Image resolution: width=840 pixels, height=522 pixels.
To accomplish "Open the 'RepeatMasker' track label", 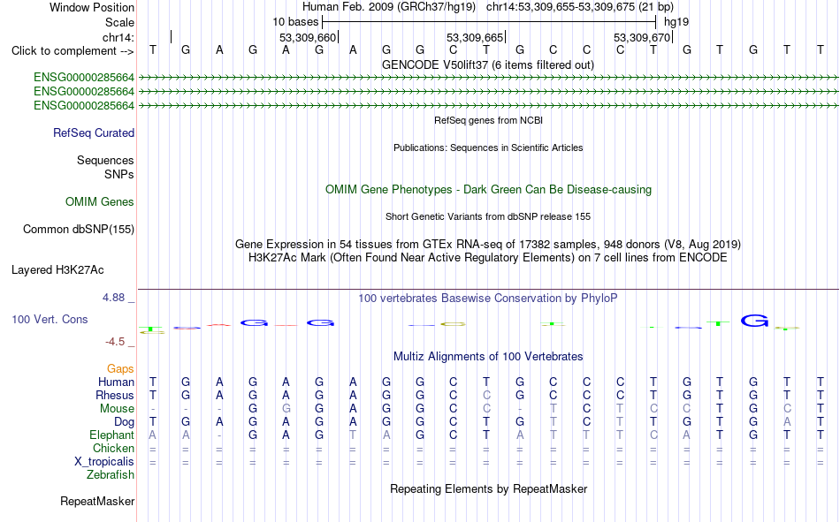I will click(97, 501).
